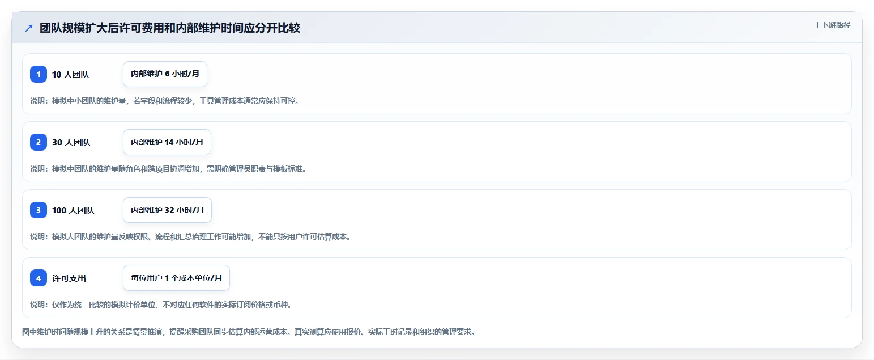Click the 30 人团队 row label
The image size is (874, 360).
(x=71, y=142)
